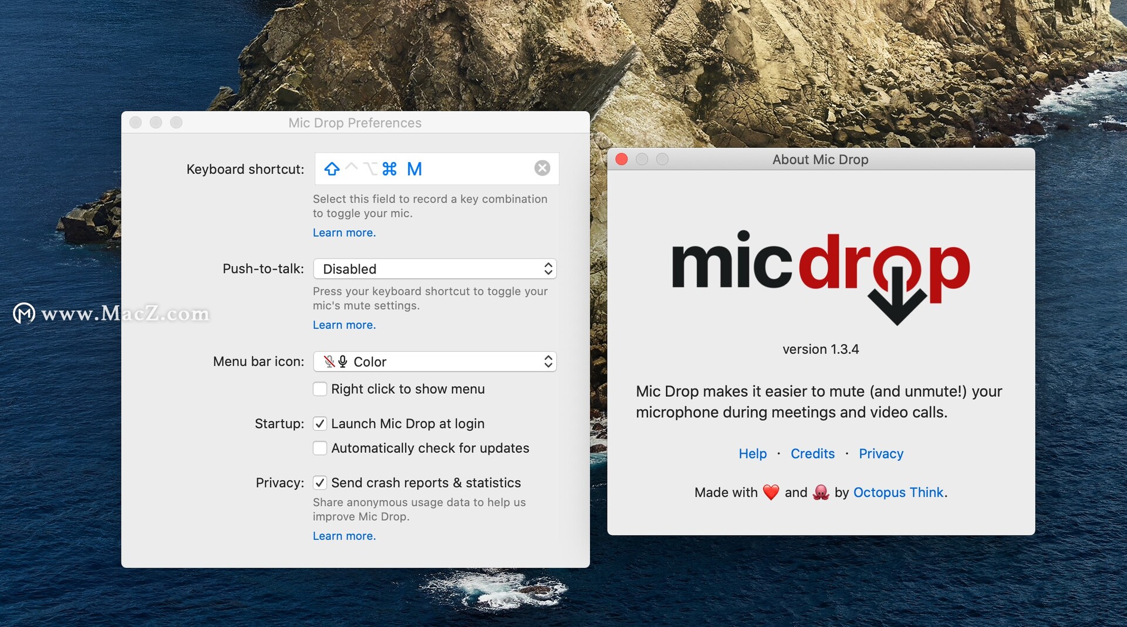Image resolution: width=1127 pixels, height=627 pixels.
Task: Click the Mic Drop description paragraph
Action: [x=819, y=402]
